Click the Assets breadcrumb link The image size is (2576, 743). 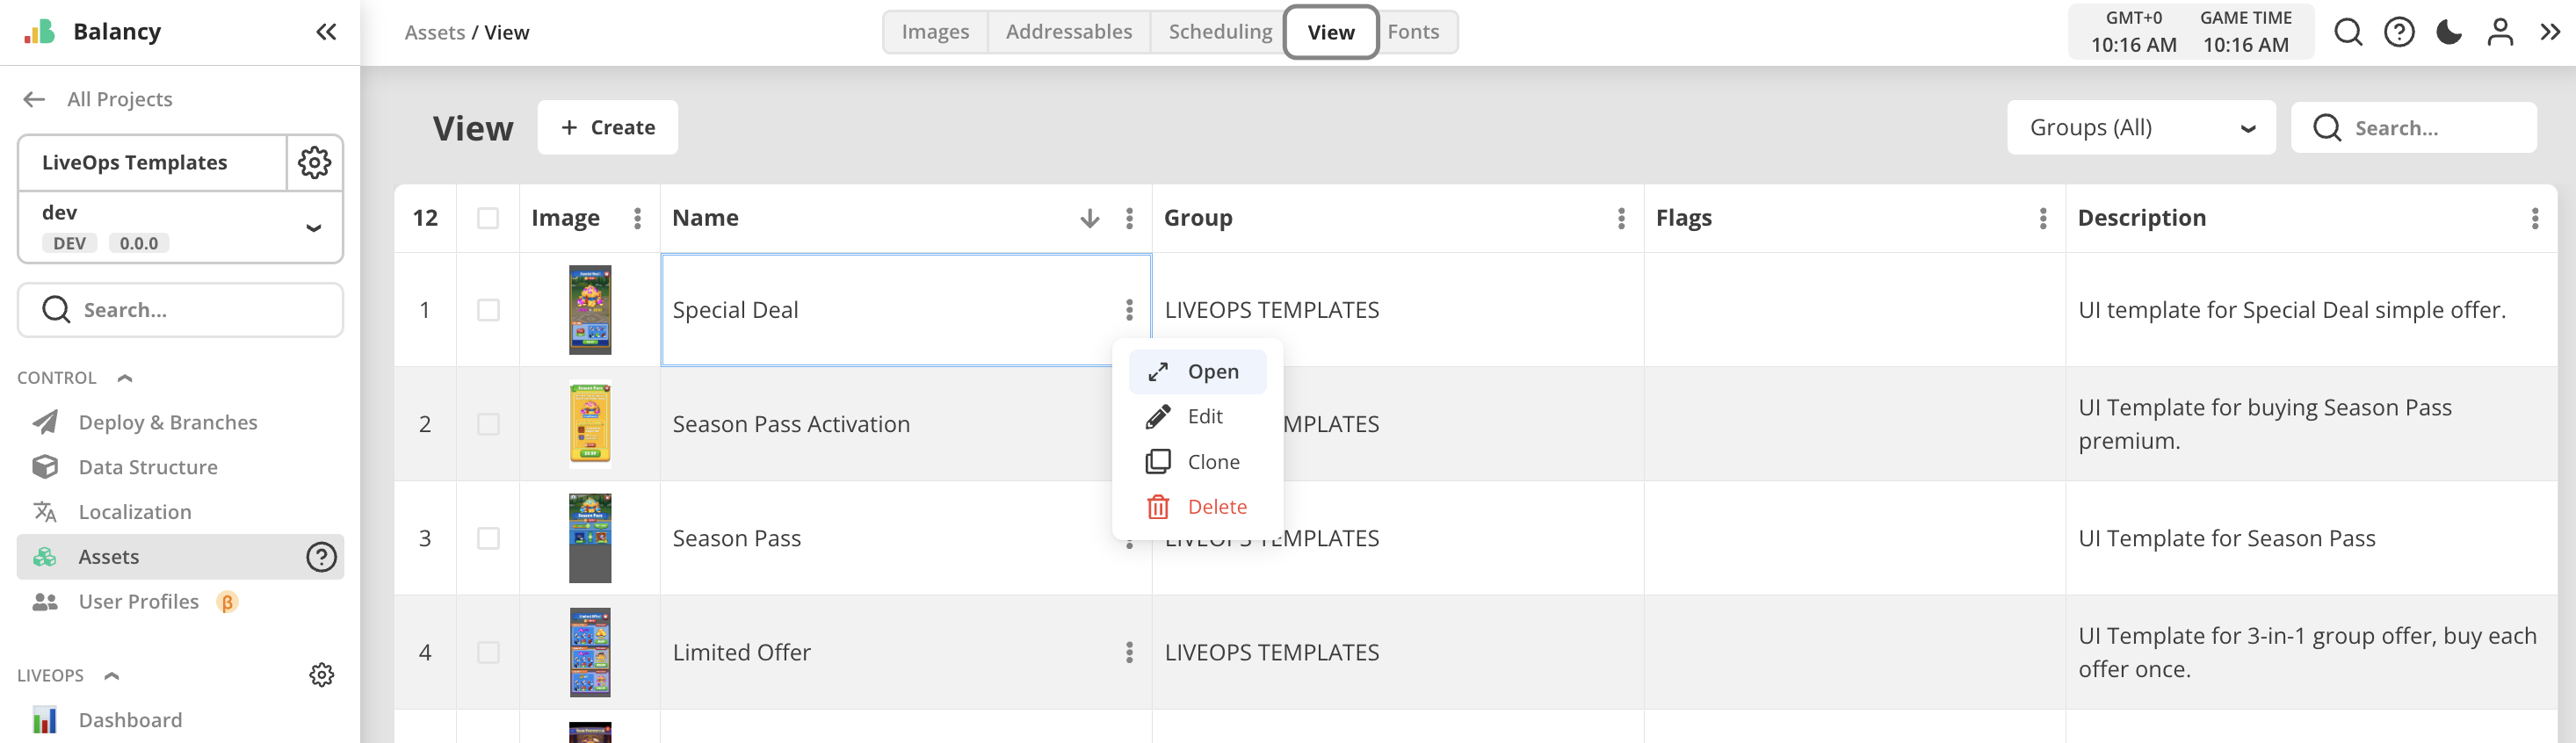coord(434,32)
